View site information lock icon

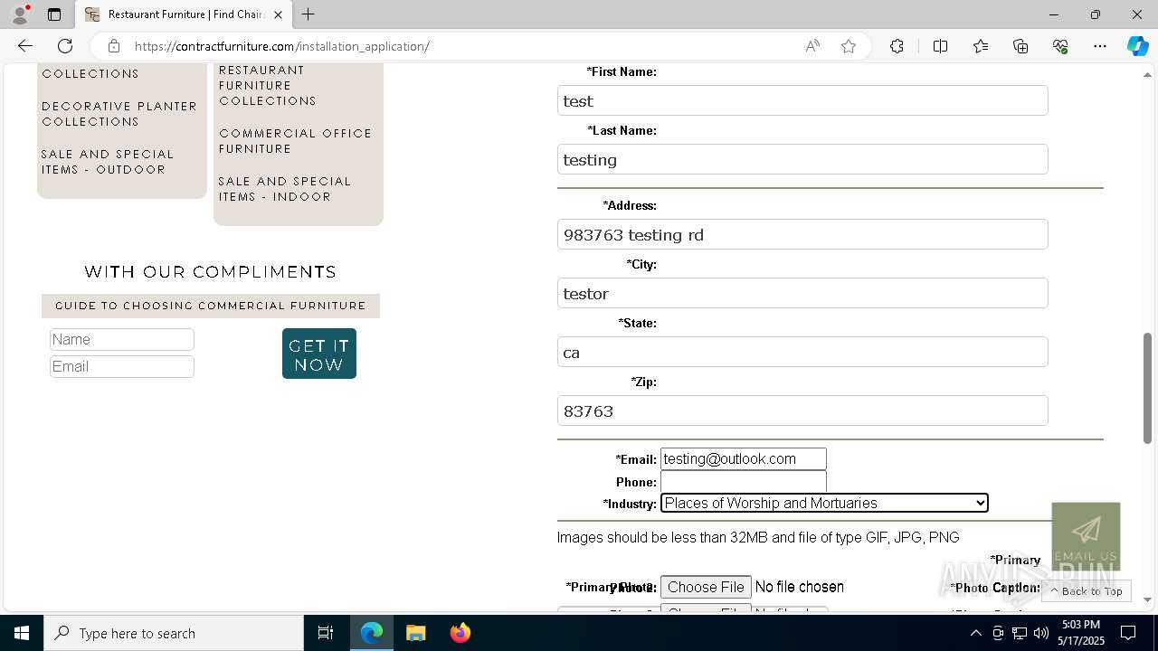[113, 46]
